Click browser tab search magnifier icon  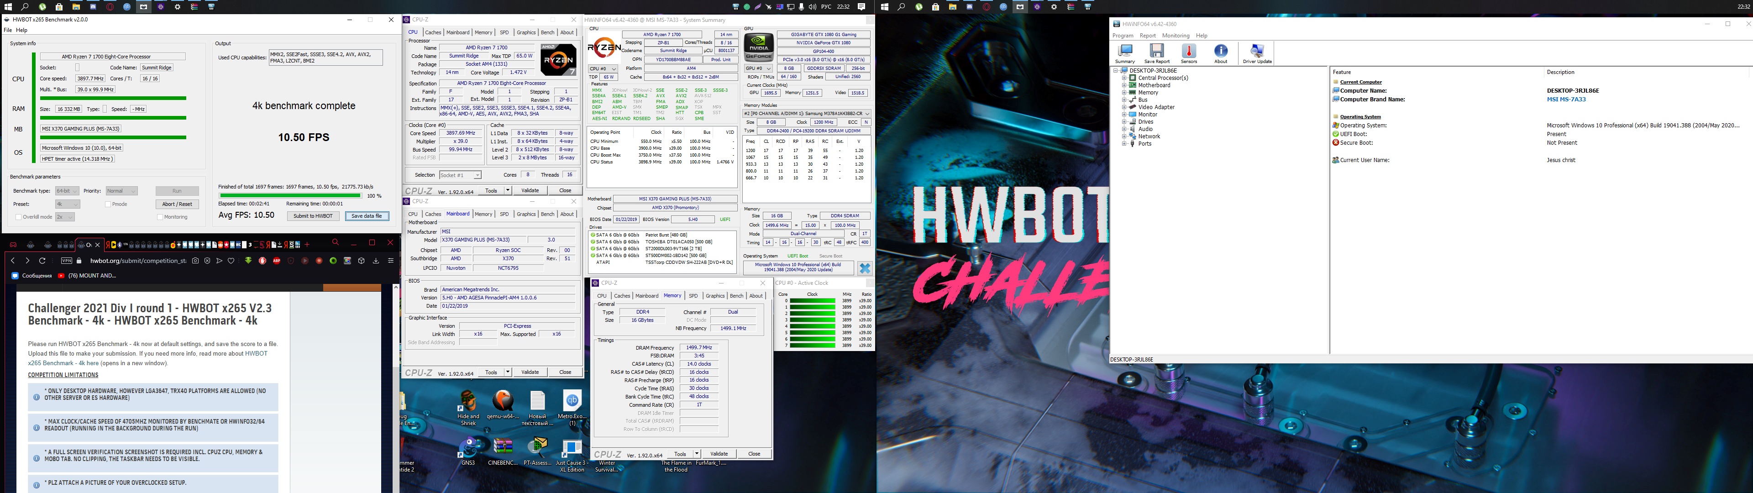click(336, 242)
